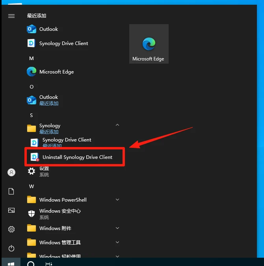Click the search circle icon on taskbar
The width and height of the screenshot is (264, 266).
[x=31, y=264]
